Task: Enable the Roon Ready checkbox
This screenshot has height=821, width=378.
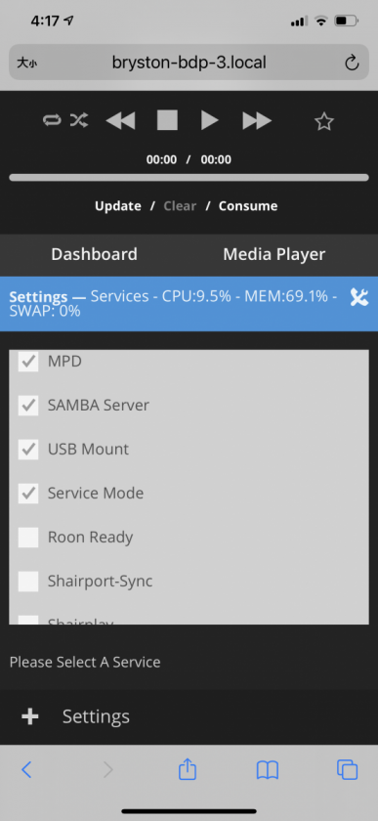Action: pos(28,538)
